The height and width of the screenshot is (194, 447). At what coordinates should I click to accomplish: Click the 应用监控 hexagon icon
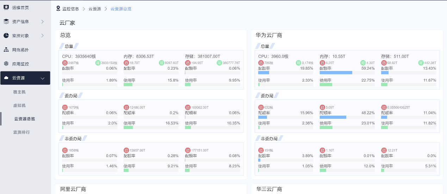click(x=6, y=64)
